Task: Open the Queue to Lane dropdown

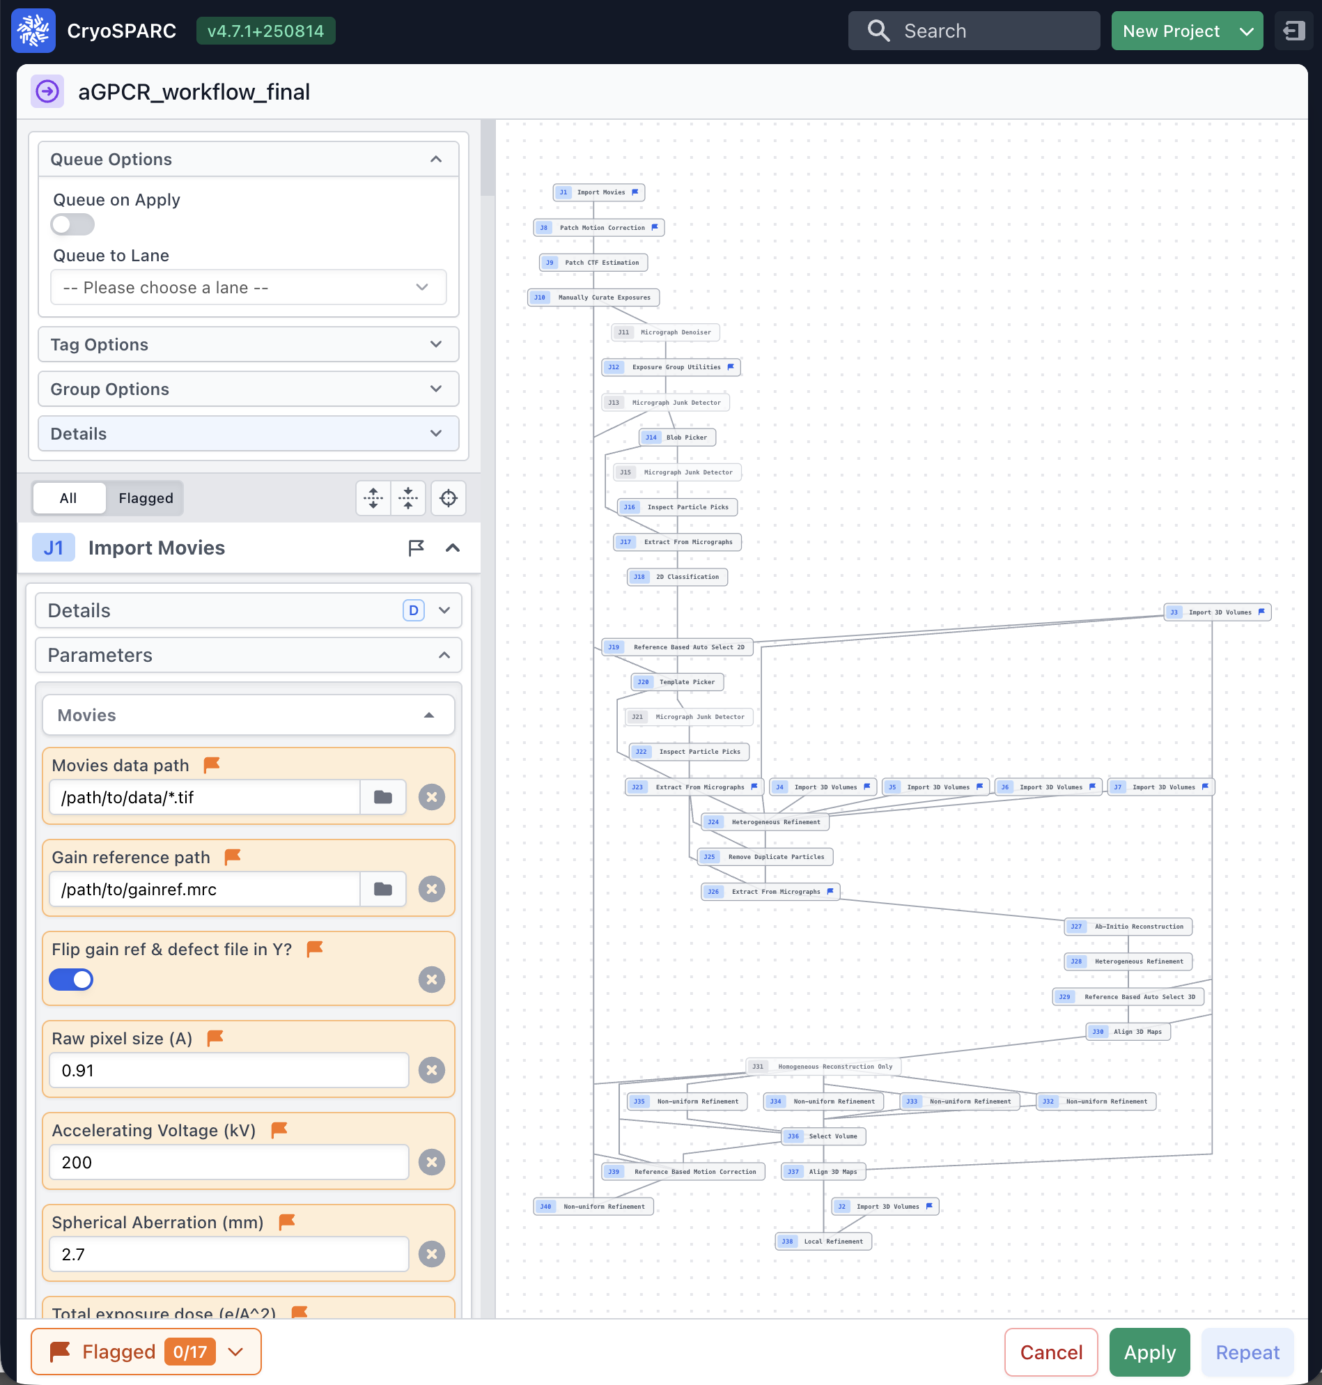Action: coord(248,288)
